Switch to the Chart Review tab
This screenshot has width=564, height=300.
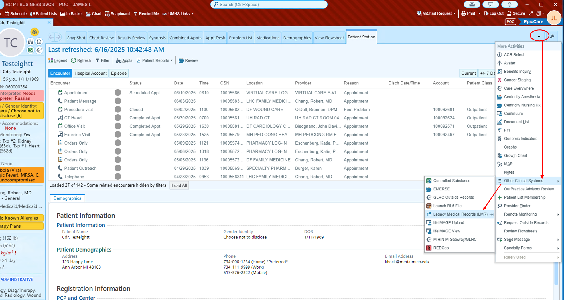101,38
